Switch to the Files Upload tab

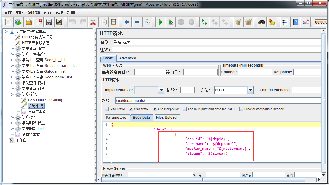166,118
